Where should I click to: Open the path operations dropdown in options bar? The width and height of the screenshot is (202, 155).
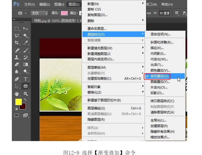tap(177, 13)
